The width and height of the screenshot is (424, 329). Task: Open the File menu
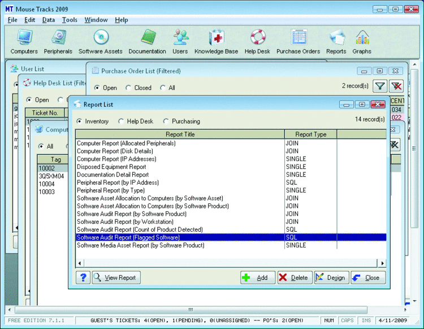click(12, 20)
